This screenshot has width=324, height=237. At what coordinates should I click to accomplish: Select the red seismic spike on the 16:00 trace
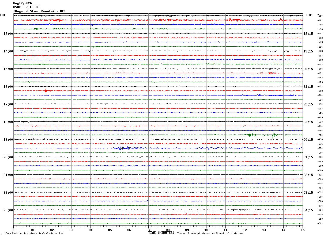click(46, 91)
